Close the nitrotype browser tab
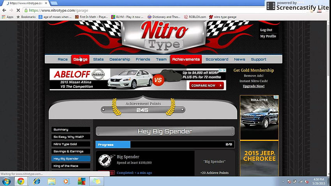 click(x=46, y=3)
